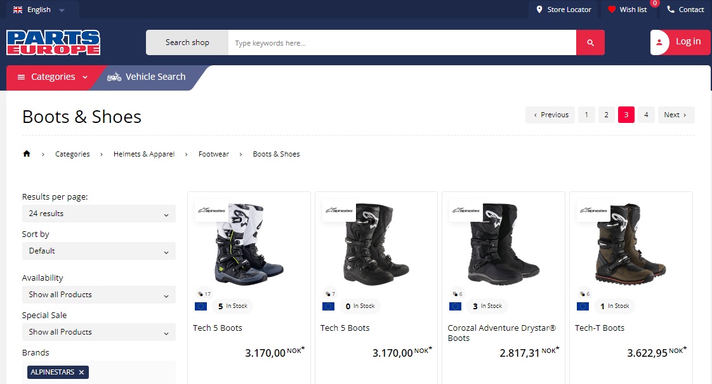Click Footwear breadcrumb link
Screen dimensions: 712x384
(x=213, y=154)
